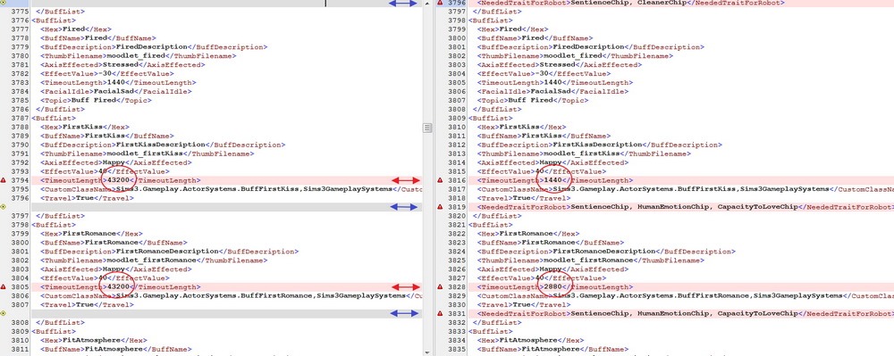
Task: Click Hex FirstRomance on right line 3822
Action: [x=528, y=234]
